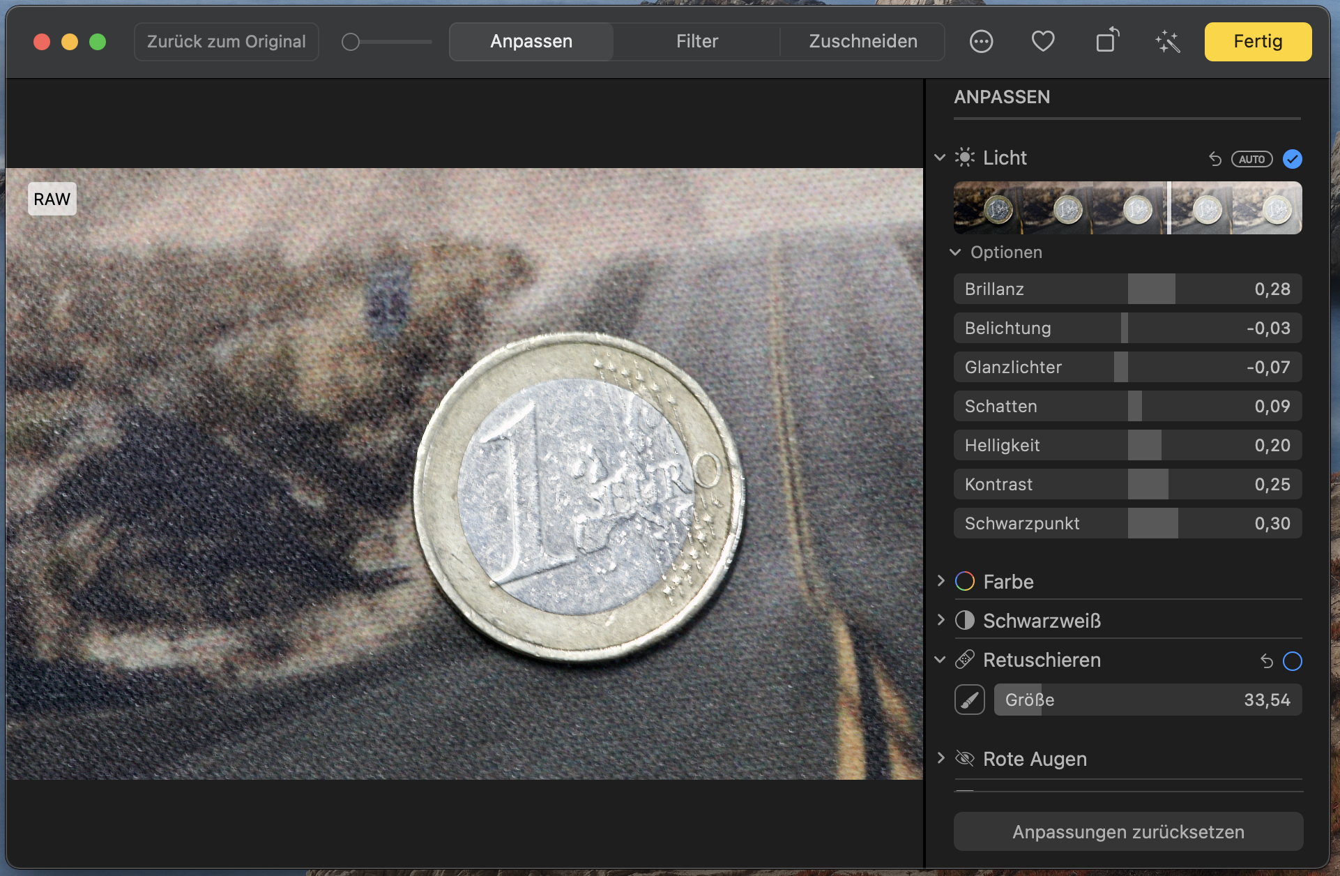Switch to the Filter tab

pos(696,42)
